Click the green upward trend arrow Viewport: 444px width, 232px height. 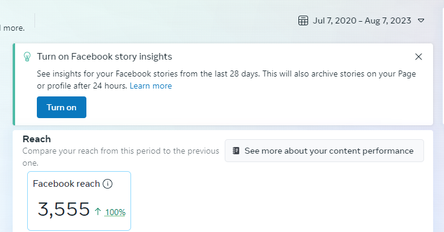(x=98, y=212)
